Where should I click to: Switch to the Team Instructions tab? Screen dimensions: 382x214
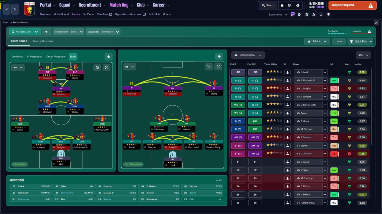coord(43,41)
